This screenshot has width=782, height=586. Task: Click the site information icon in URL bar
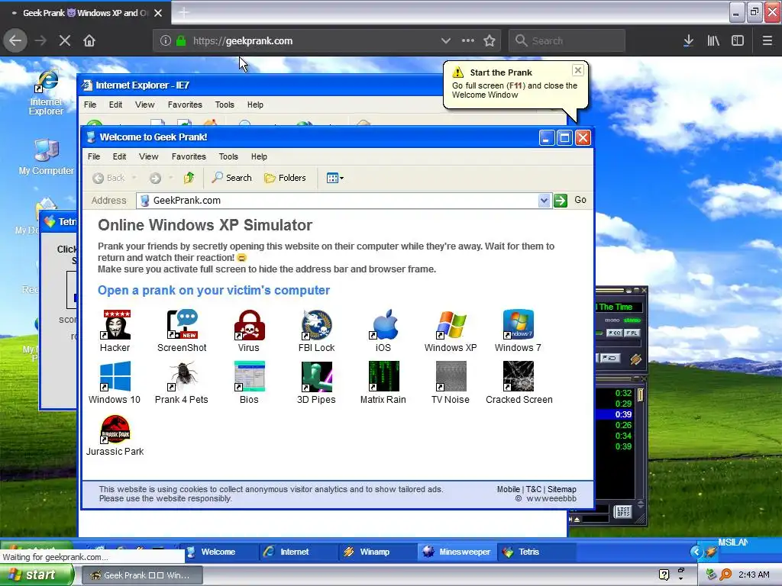(x=166, y=41)
